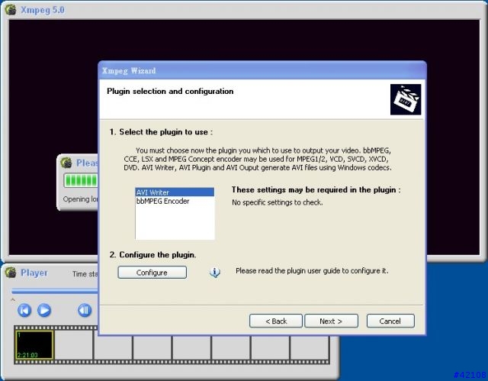Click the clapperboard icon in wizard header
The height and width of the screenshot is (381, 488).
tap(406, 99)
